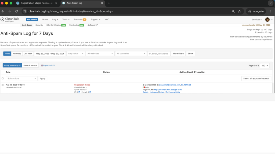Expand the Tools menu
Screen dimensions: 275x154
click(66, 20)
